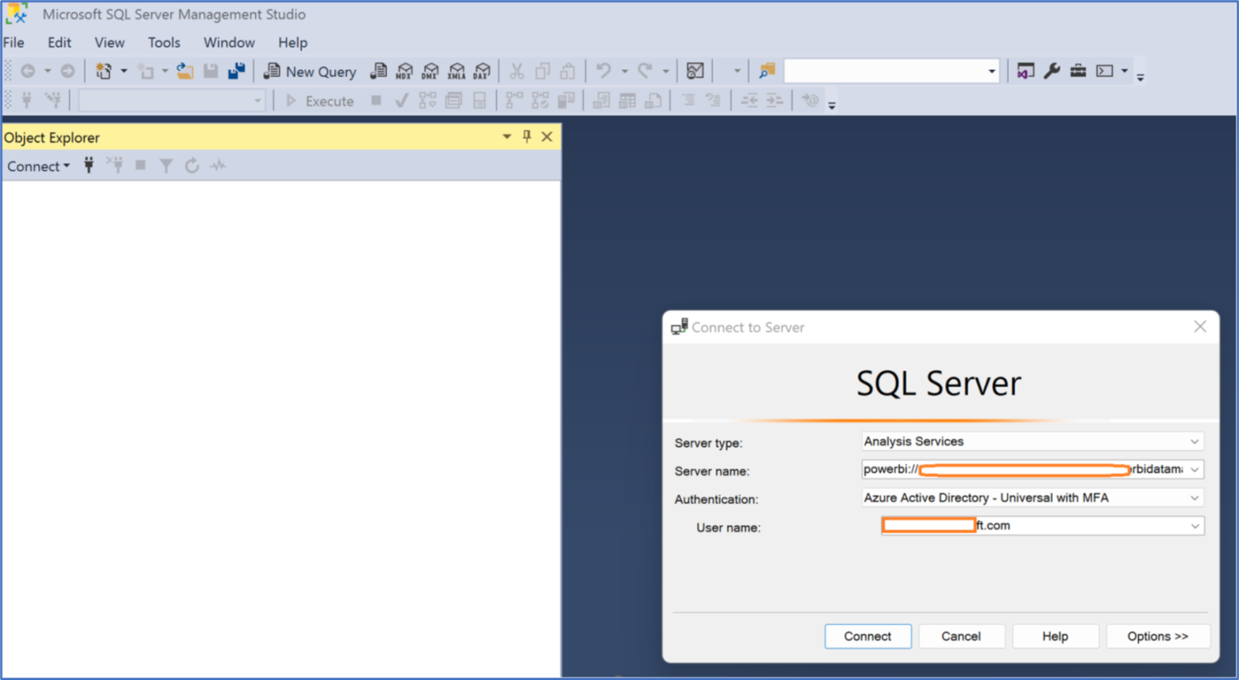Screen dimensions: 1239x680
Task: Open the View menu
Action: point(109,43)
